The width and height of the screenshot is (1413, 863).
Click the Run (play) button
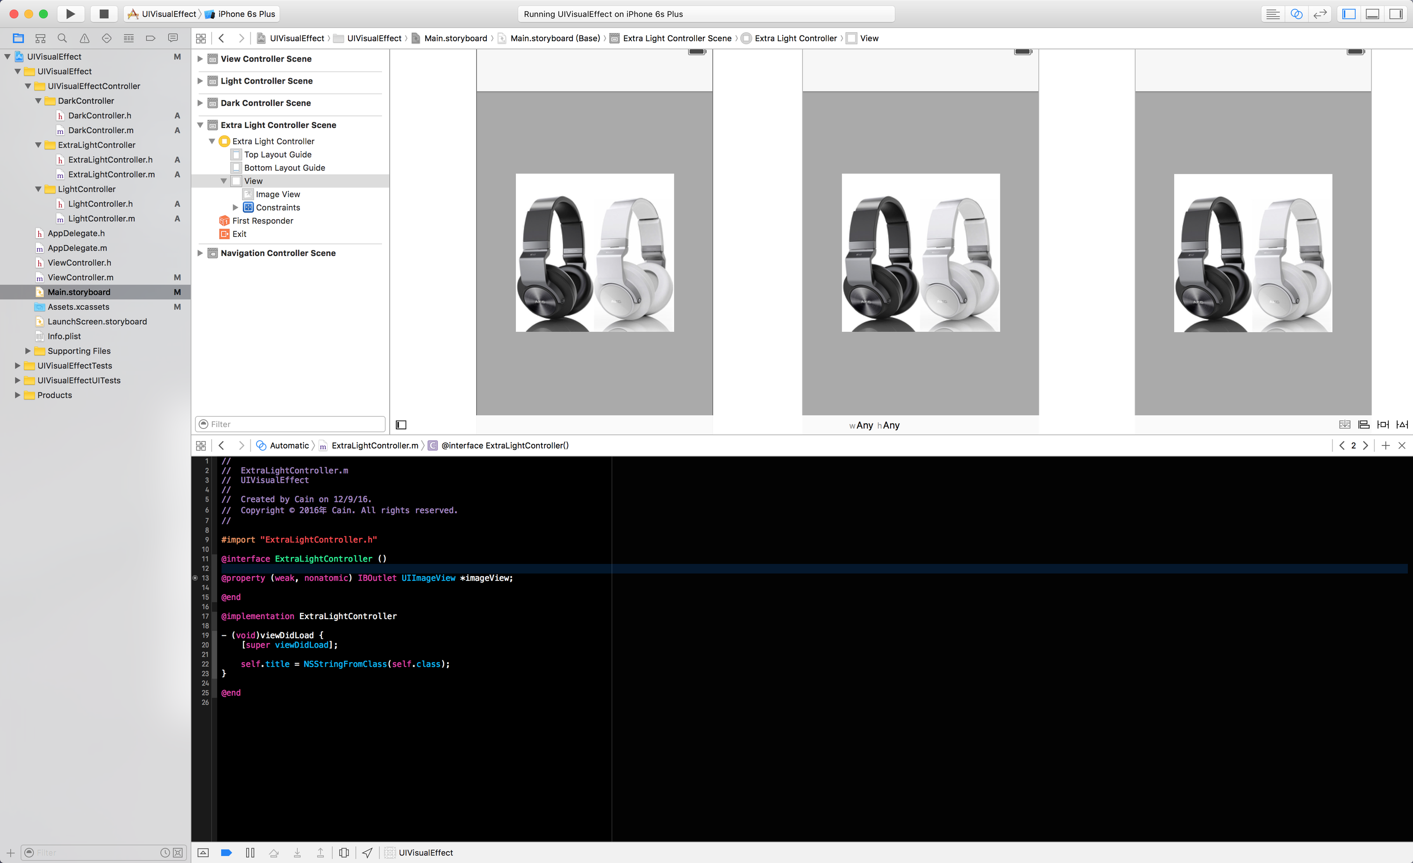[x=70, y=14]
